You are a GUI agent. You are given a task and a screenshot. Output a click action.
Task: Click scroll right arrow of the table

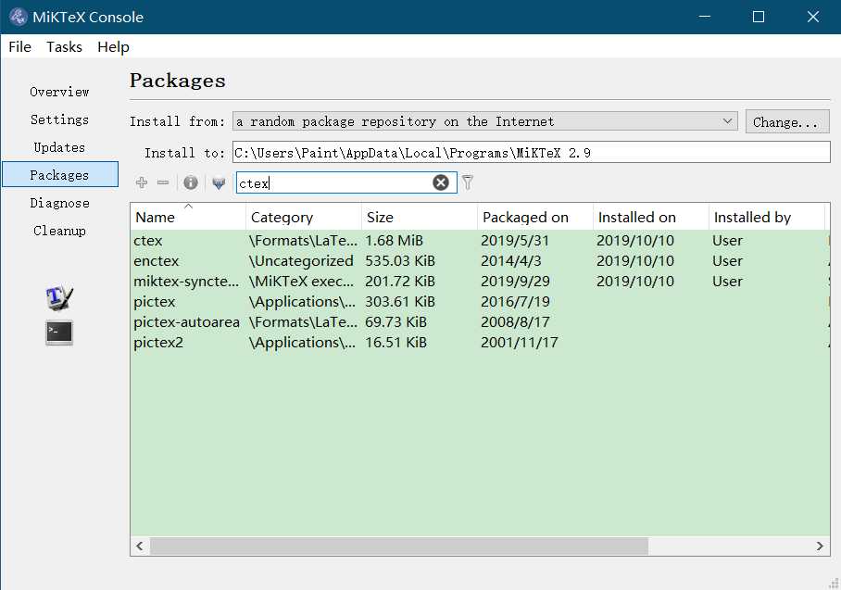[x=820, y=546]
